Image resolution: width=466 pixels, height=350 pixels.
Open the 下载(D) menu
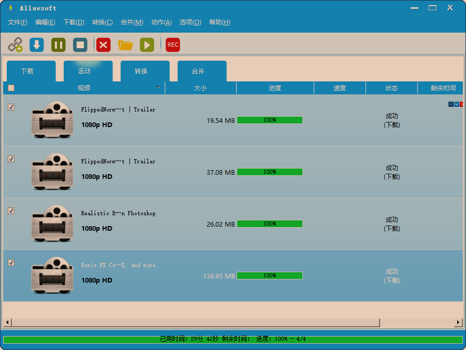point(74,22)
